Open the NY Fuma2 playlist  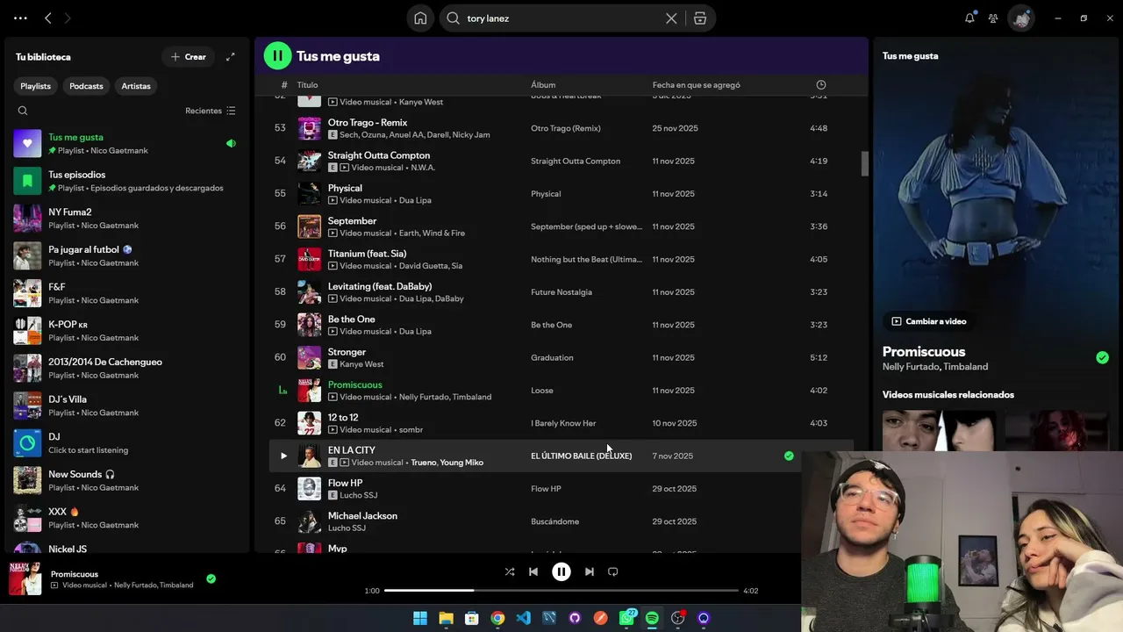127,219
